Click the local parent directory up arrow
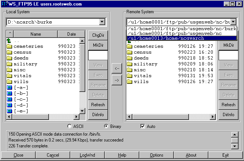 pyautogui.click(x=9, y=40)
